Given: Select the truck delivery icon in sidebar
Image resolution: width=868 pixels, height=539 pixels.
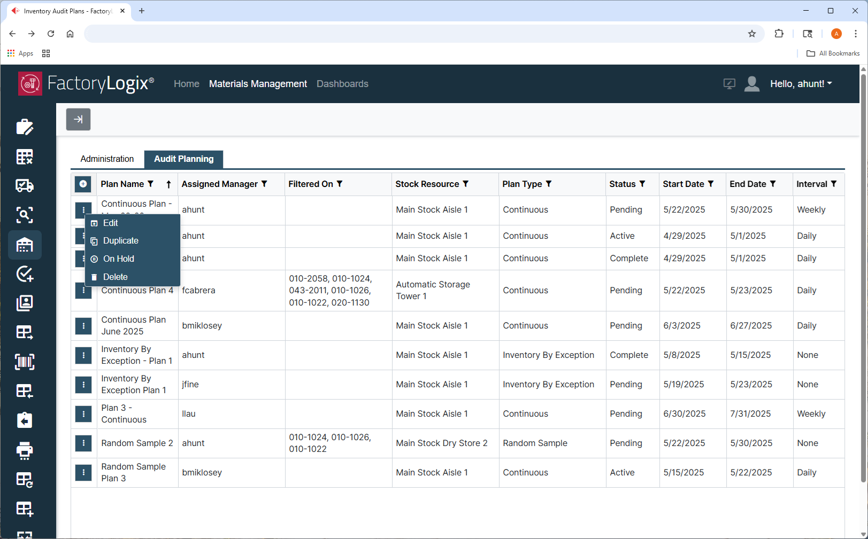Looking at the screenshot, I should 25,185.
